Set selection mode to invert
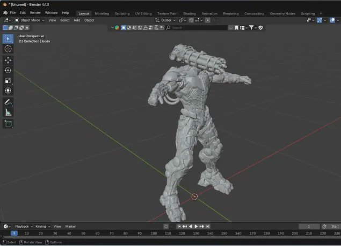Image resolution: width=341 pixels, height=246 pixels. (x=21, y=27)
